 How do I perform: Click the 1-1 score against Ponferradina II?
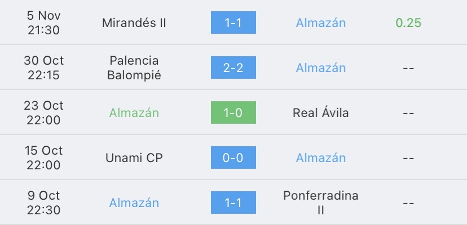pyautogui.click(x=233, y=202)
